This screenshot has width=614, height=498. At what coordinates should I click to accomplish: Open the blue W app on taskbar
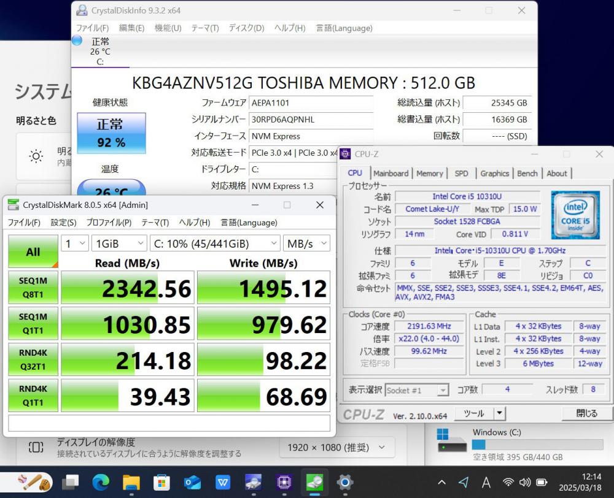(x=223, y=482)
